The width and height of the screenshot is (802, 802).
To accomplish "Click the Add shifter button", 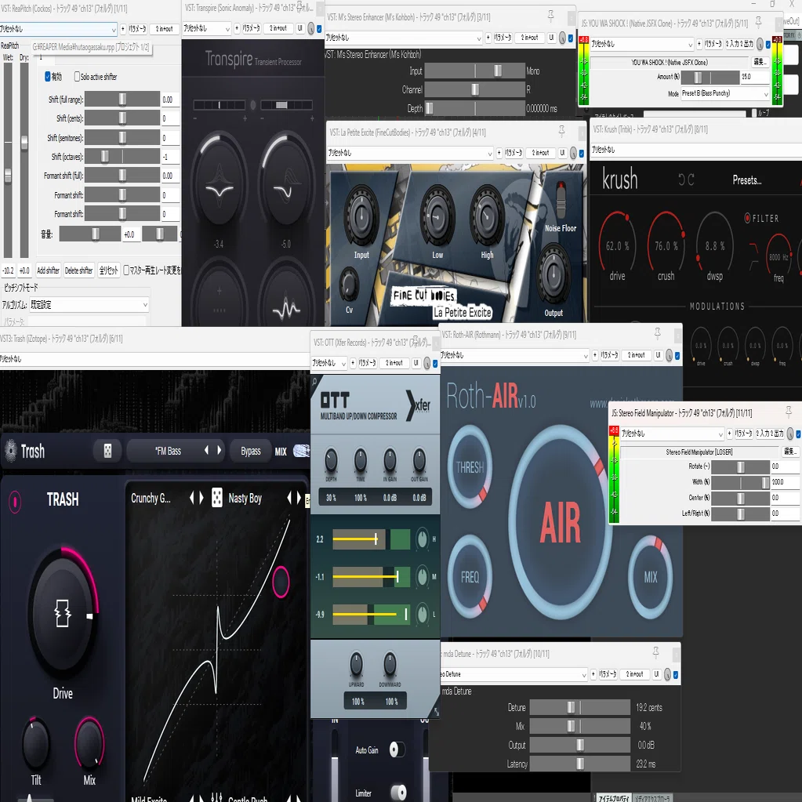I will pyautogui.click(x=48, y=270).
